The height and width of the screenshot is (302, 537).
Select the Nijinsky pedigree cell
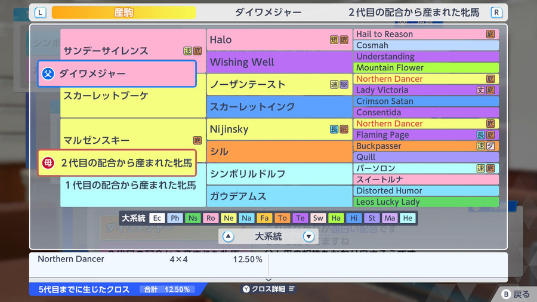point(279,129)
